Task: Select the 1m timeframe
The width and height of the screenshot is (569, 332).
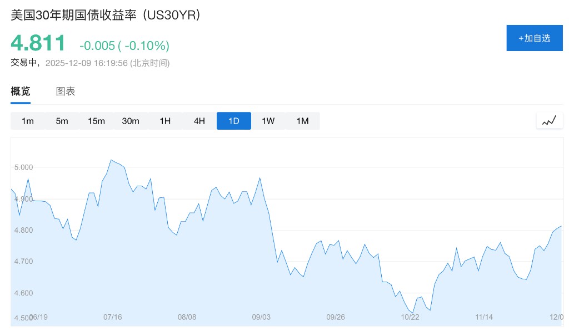Action: click(x=28, y=121)
